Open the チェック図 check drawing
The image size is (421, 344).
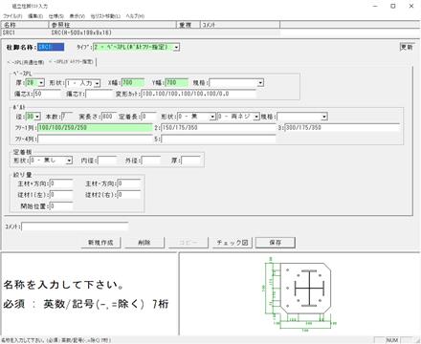(233, 243)
